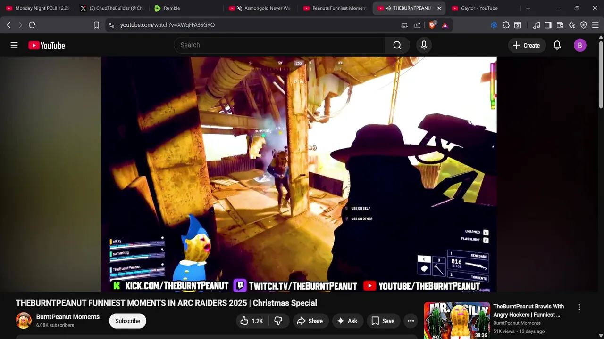
Task: Go to the YouTube home logo
Action: point(46,45)
